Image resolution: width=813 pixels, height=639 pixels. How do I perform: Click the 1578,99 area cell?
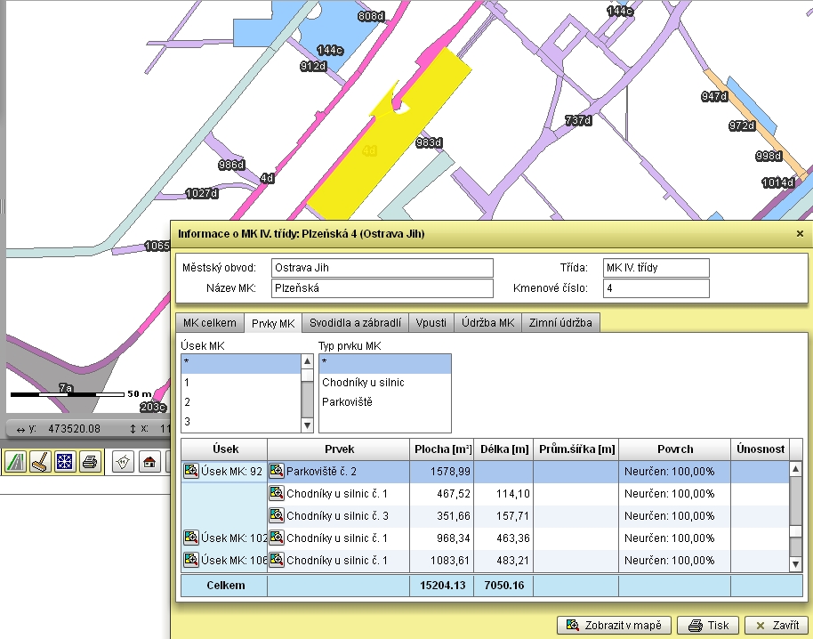click(442, 472)
